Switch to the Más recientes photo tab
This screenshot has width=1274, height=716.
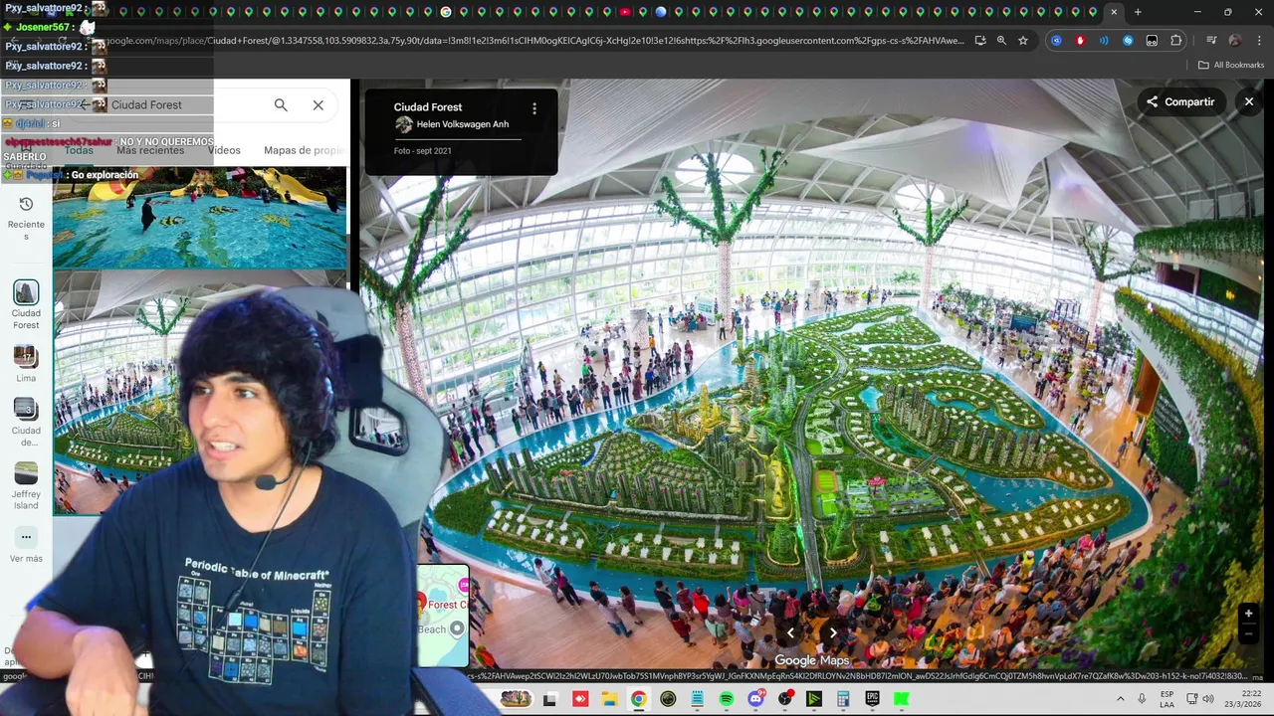pyautogui.click(x=150, y=150)
